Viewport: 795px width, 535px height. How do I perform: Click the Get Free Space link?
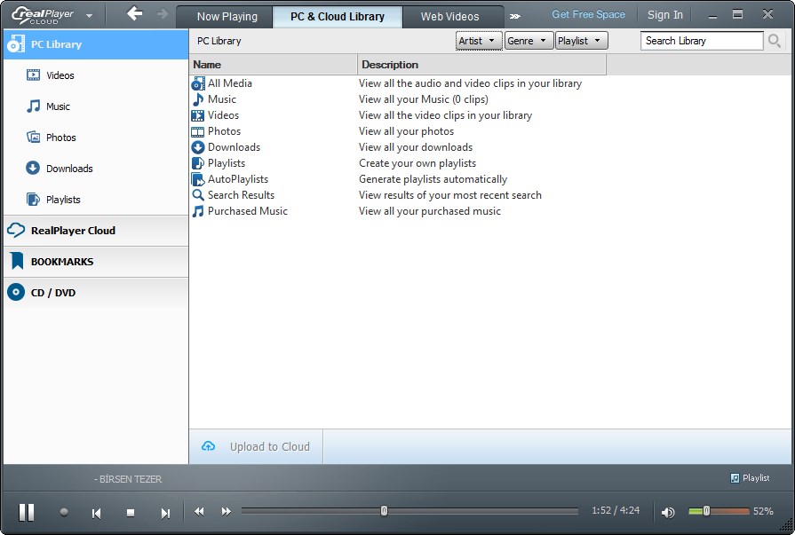tap(588, 15)
